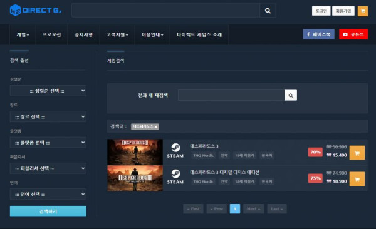Click the Direct Games logo
Viewport: 376px width, 229px height.
tap(36, 10)
